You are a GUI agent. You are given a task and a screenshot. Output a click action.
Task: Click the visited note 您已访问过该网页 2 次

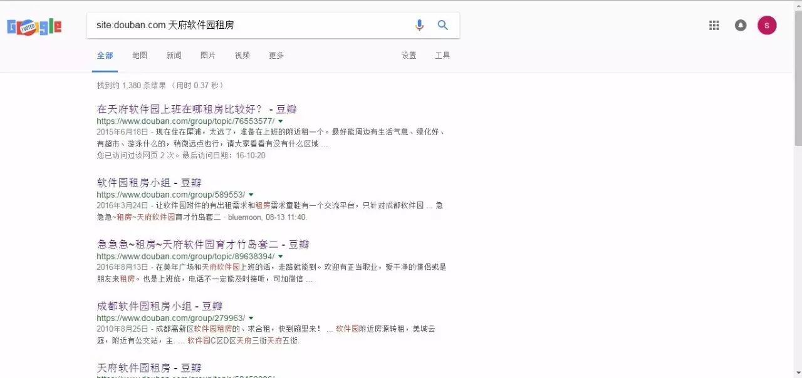(136, 155)
